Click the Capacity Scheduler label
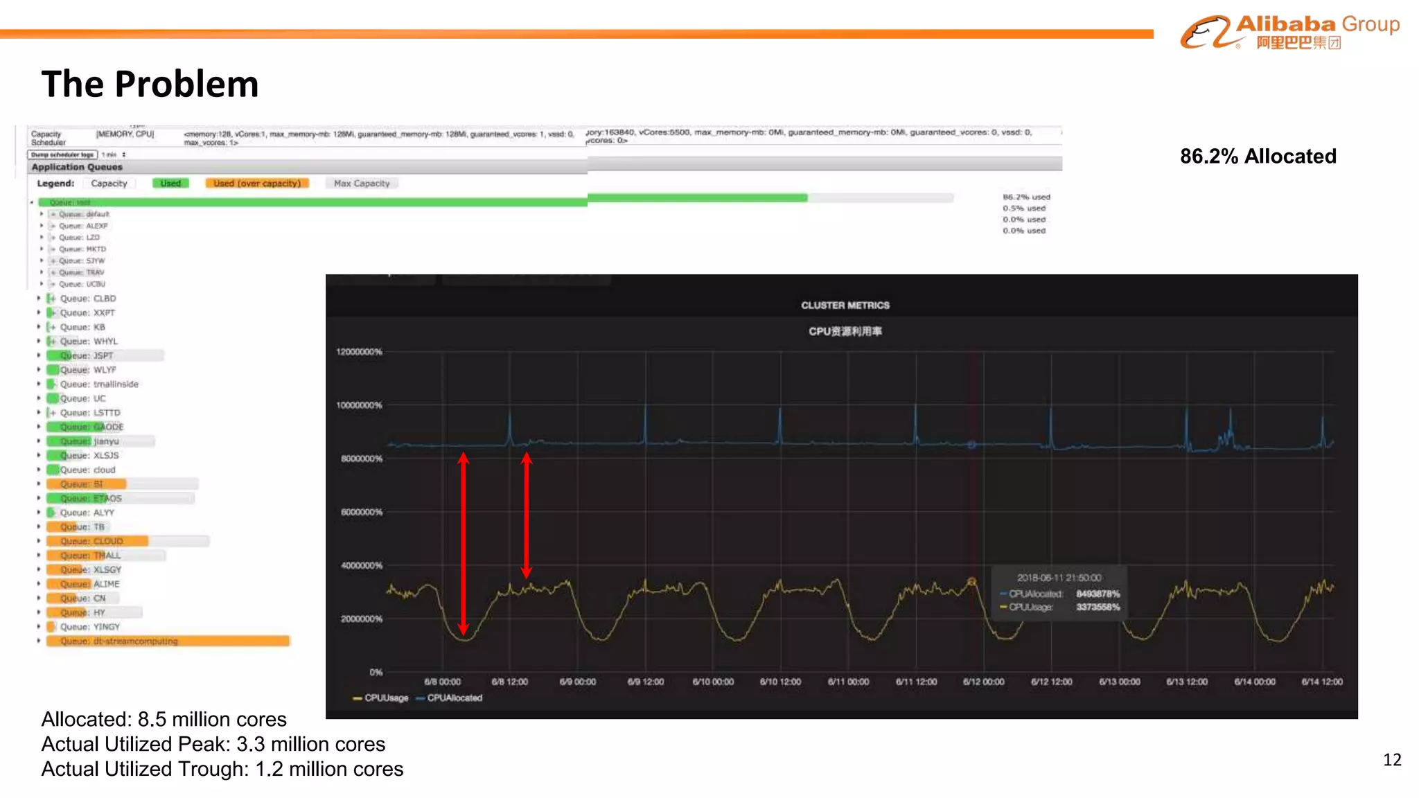1419x798 pixels. coord(48,138)
